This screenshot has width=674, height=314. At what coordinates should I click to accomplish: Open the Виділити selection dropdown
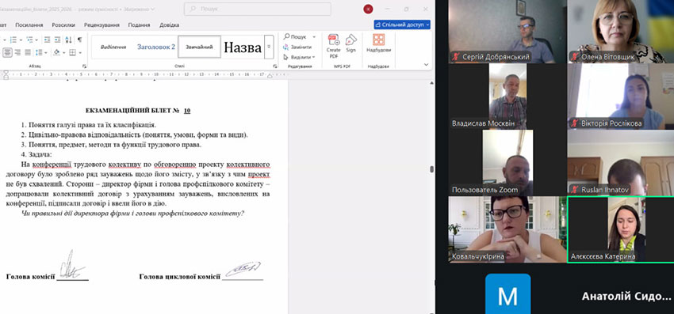coord(299,57)
